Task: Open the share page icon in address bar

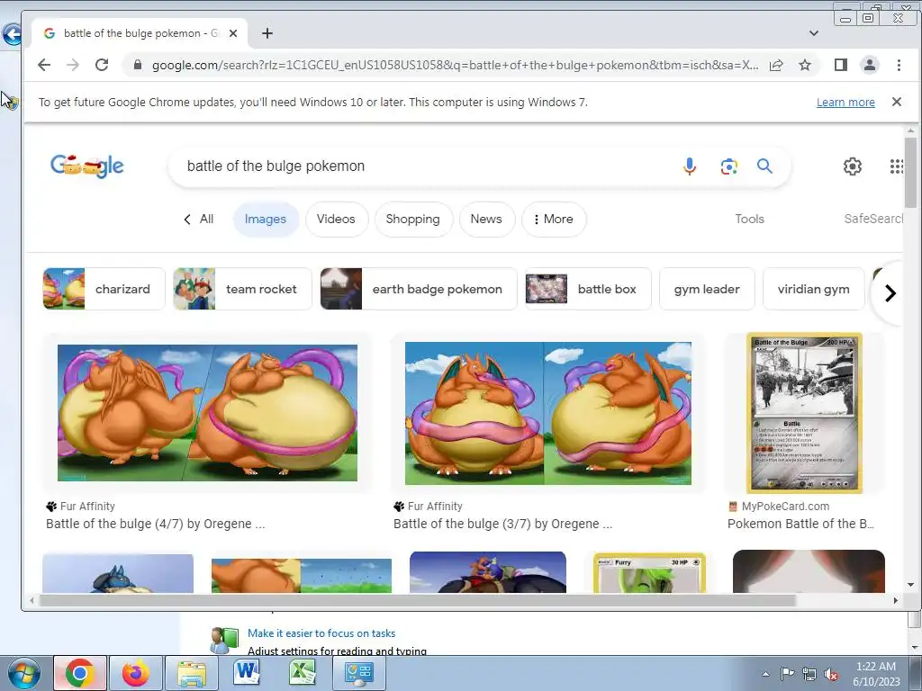Action: [776, 65]
